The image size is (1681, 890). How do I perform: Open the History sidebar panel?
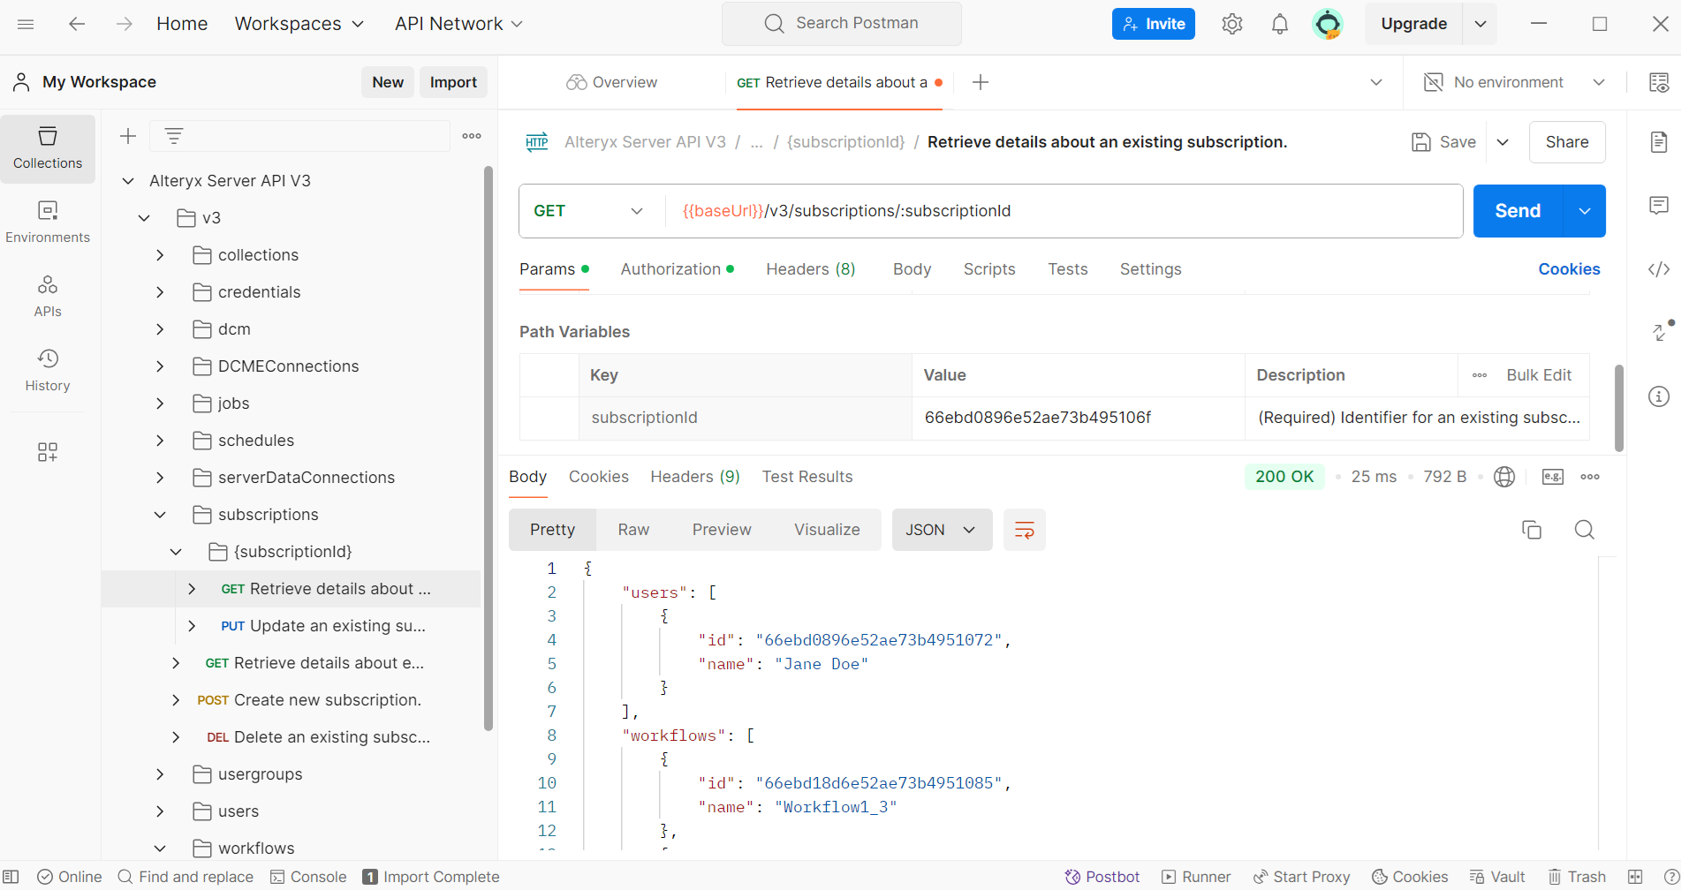coord(48,371)
